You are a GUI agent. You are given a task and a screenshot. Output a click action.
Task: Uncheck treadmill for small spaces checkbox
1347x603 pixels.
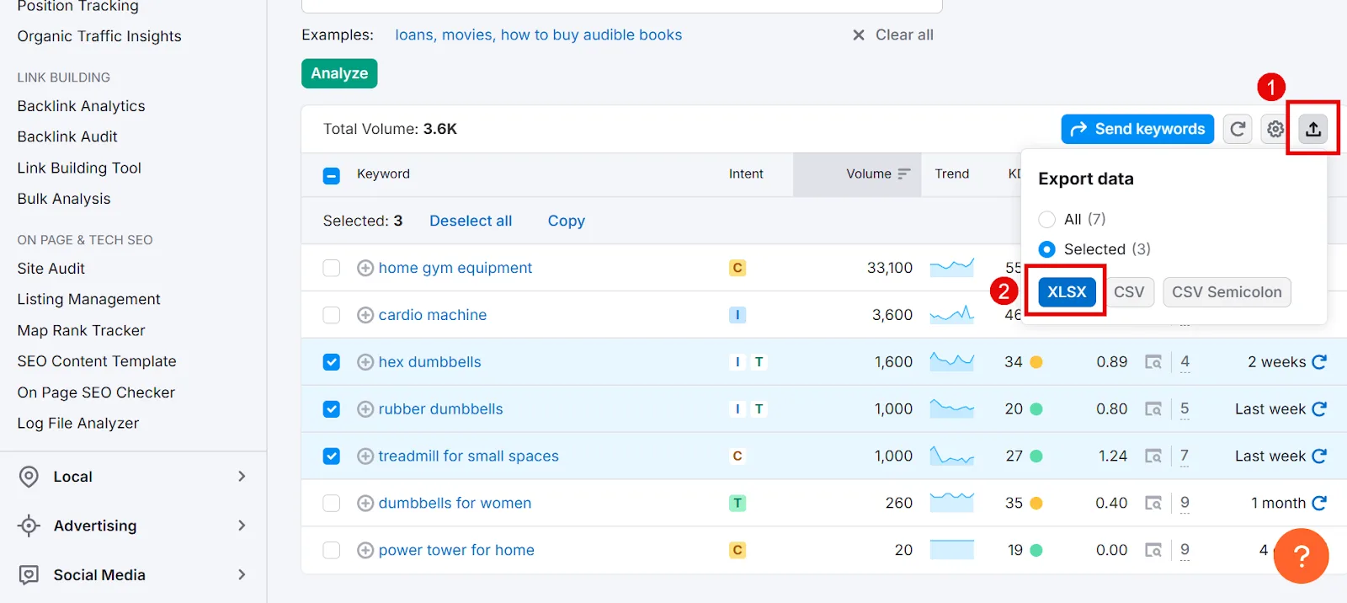332,456
